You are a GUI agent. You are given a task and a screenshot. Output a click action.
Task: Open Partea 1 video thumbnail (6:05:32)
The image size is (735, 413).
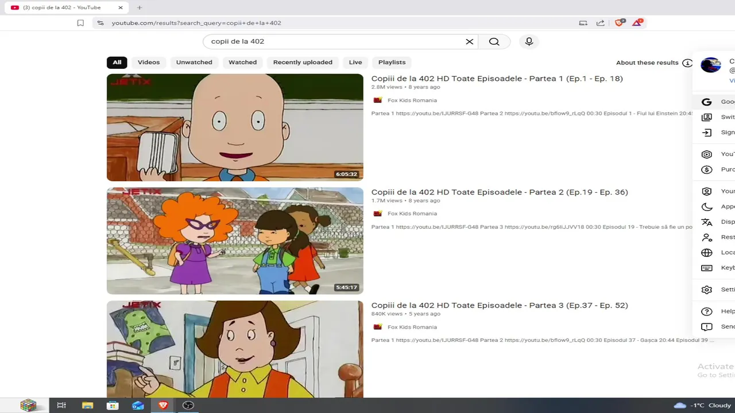[x=235, y=127]
